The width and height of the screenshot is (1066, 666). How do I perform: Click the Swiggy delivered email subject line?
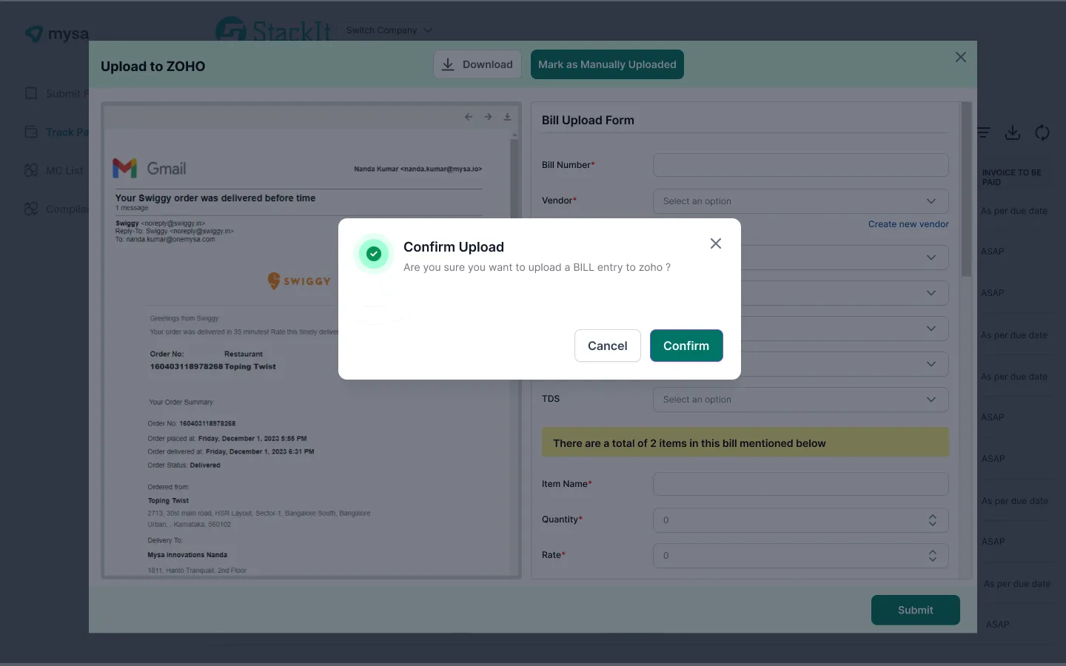click(215, 198)
